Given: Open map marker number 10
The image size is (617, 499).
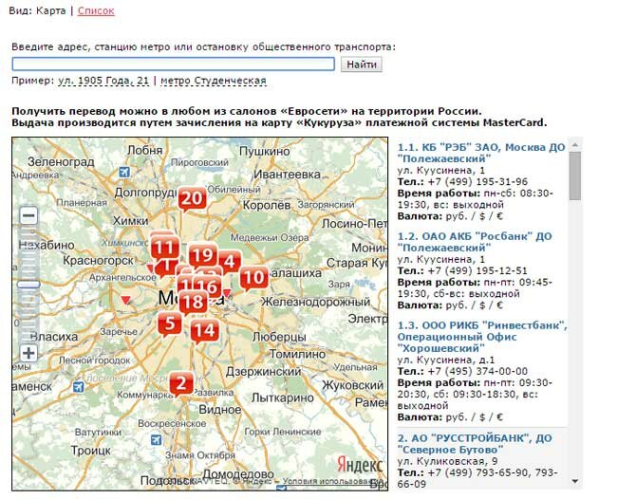Looking at the screenshot, I should [x=254, y=278].
